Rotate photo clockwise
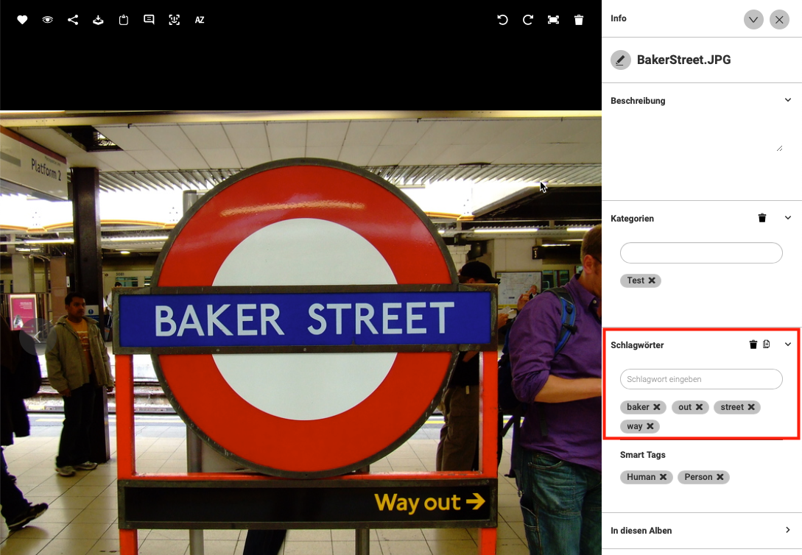This screenshot has width=802, height=555. [x=528, y=20]
